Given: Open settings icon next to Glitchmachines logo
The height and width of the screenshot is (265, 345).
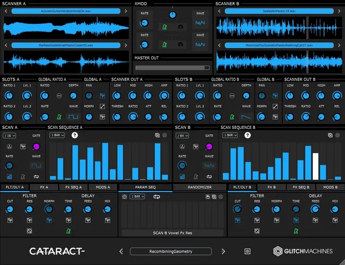Looking at the screenshot, I should (x=247, y=251).
